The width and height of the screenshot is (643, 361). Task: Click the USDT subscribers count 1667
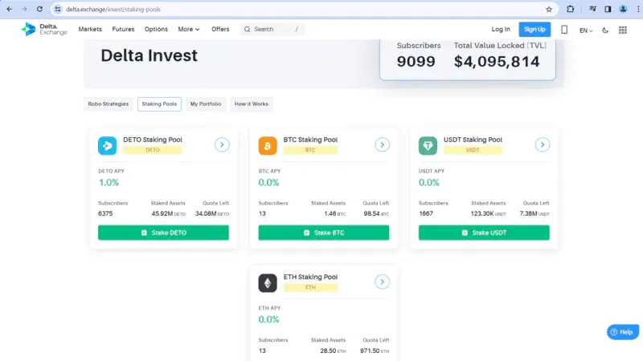tap(426, 213)
